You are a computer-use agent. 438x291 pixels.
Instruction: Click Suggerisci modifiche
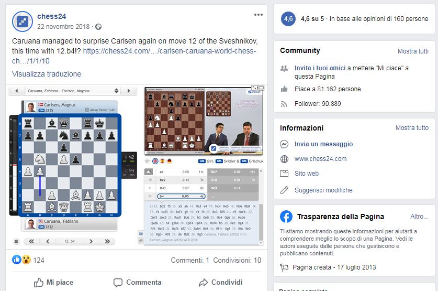323,190
